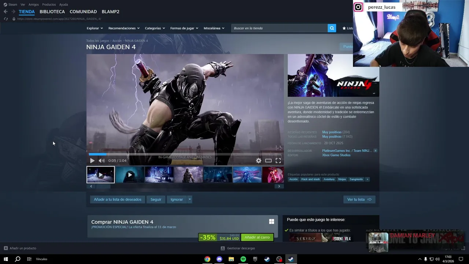Image resolution: width=469 pixels, height=264 pixels.
Task: Expand the 'Explorar' dropdown
Action: pyautogui.click(x=95, y=28)
